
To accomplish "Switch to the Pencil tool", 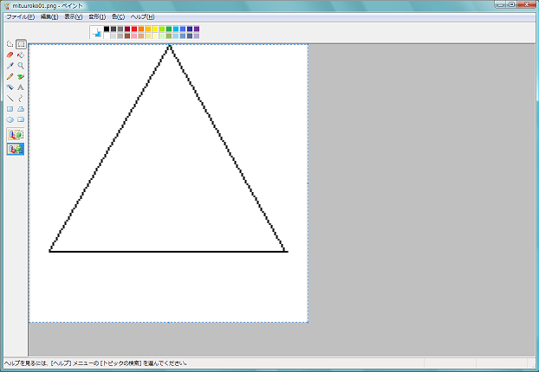I will pyautogui.click(x=10, y=76).
